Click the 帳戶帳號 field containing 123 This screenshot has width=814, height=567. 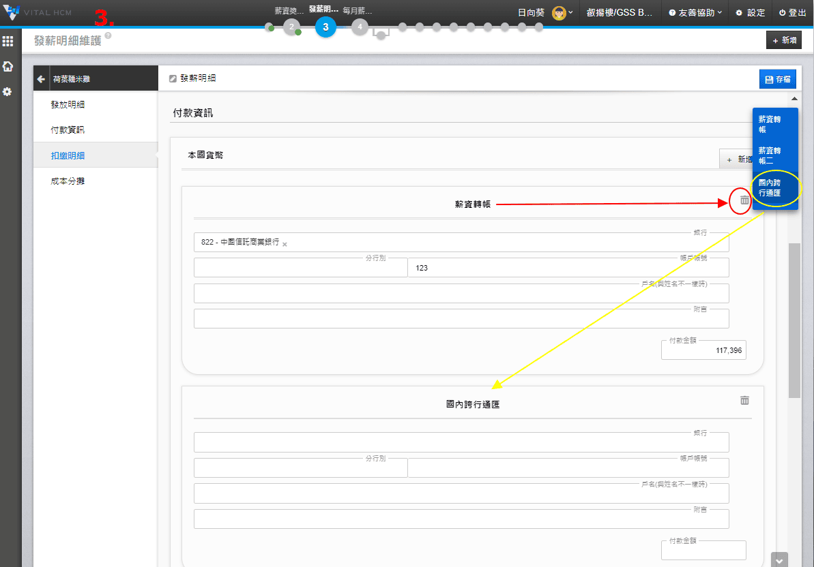(568, 268)
